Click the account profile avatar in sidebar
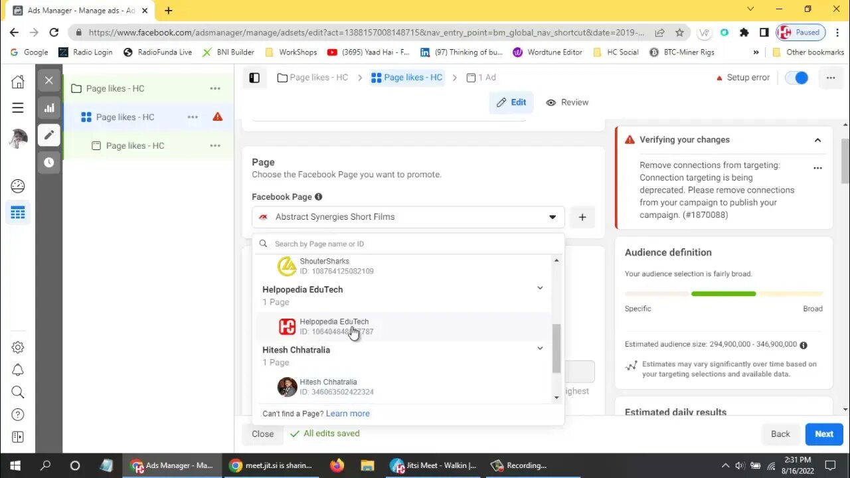850x478 pixels. [x=18, y=138]
